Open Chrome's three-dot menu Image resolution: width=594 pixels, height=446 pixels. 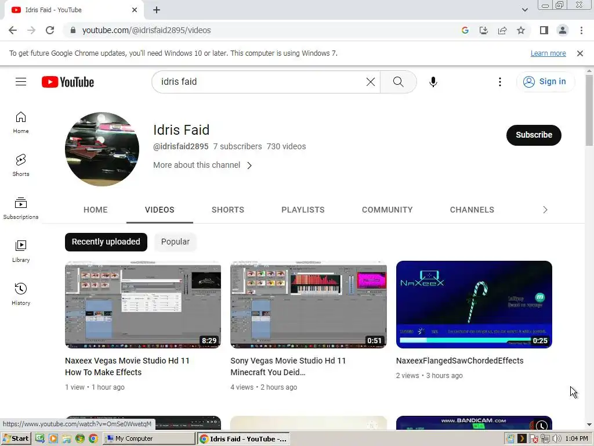(581, 30)
